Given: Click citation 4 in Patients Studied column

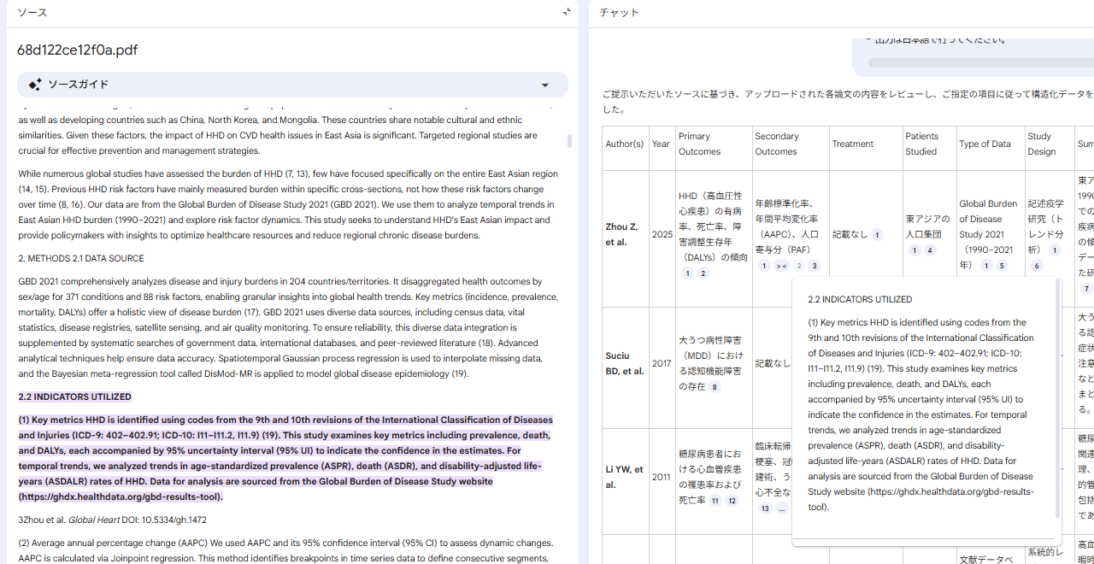Looking at the screenshot, I should (x=930, y=250).
